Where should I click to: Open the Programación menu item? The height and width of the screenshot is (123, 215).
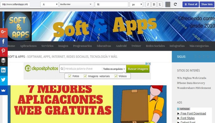point(83,46)
